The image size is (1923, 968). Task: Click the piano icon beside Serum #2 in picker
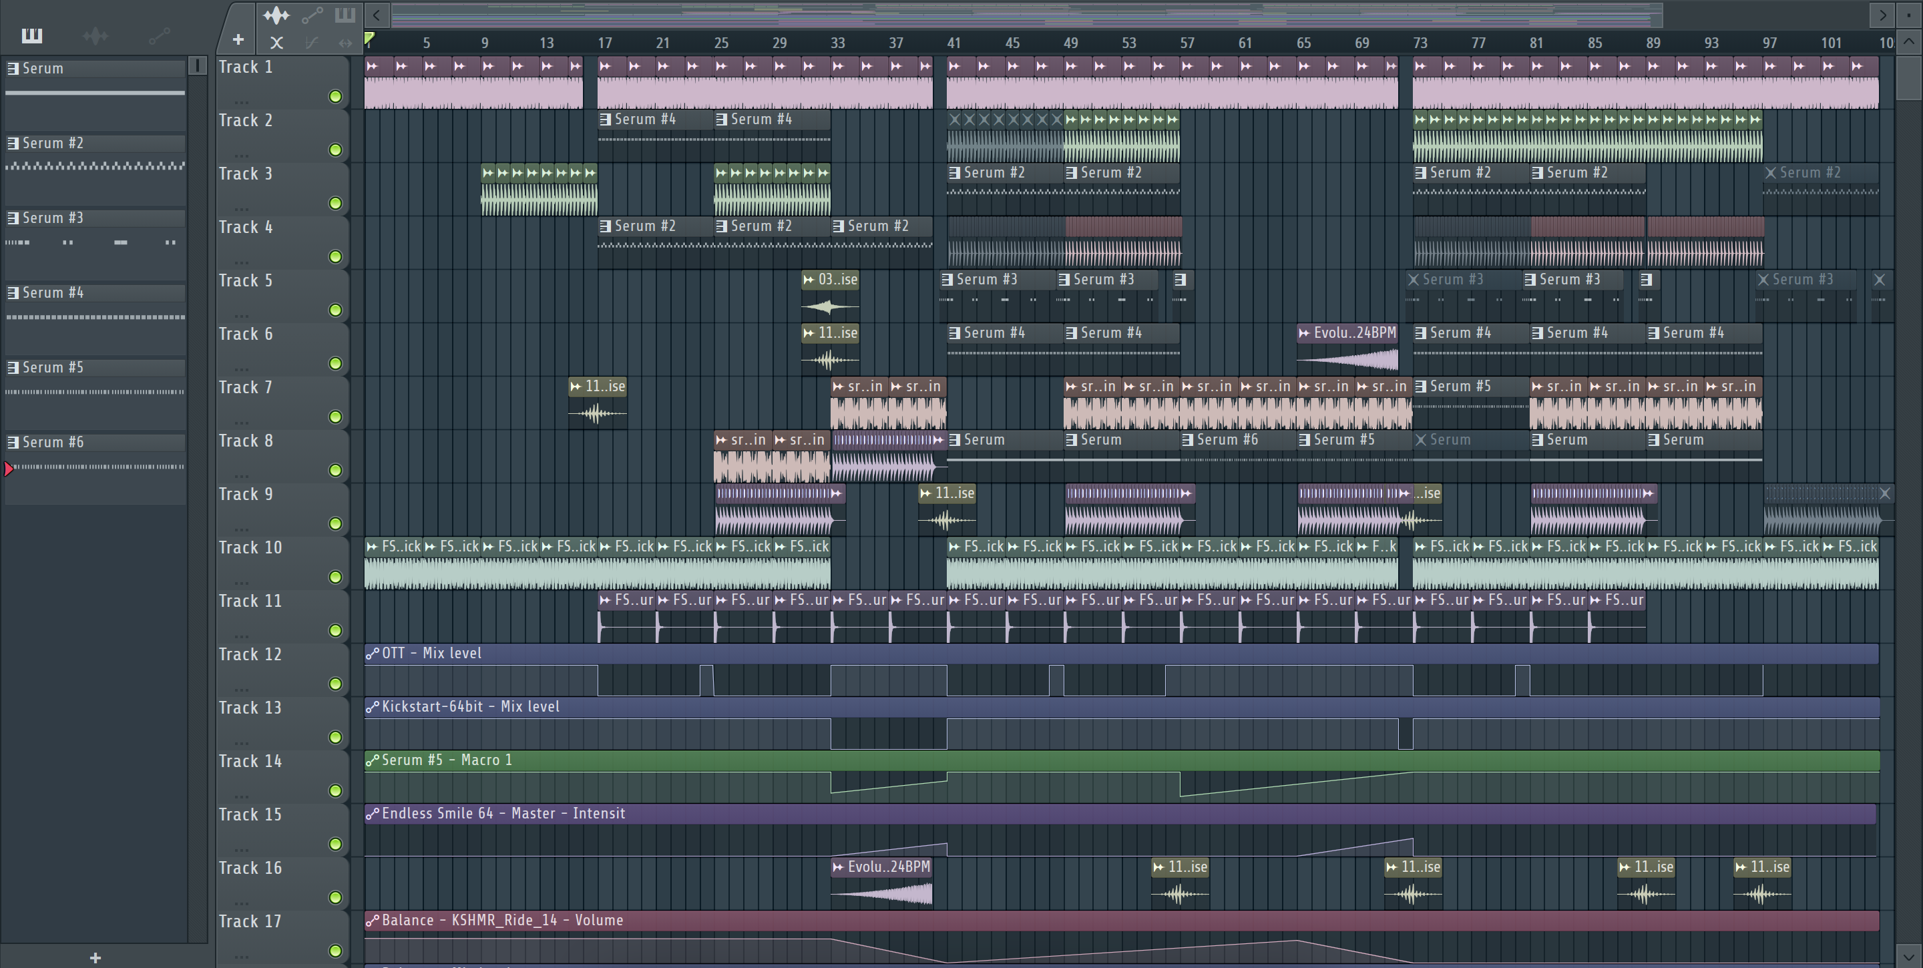[13, 144]
